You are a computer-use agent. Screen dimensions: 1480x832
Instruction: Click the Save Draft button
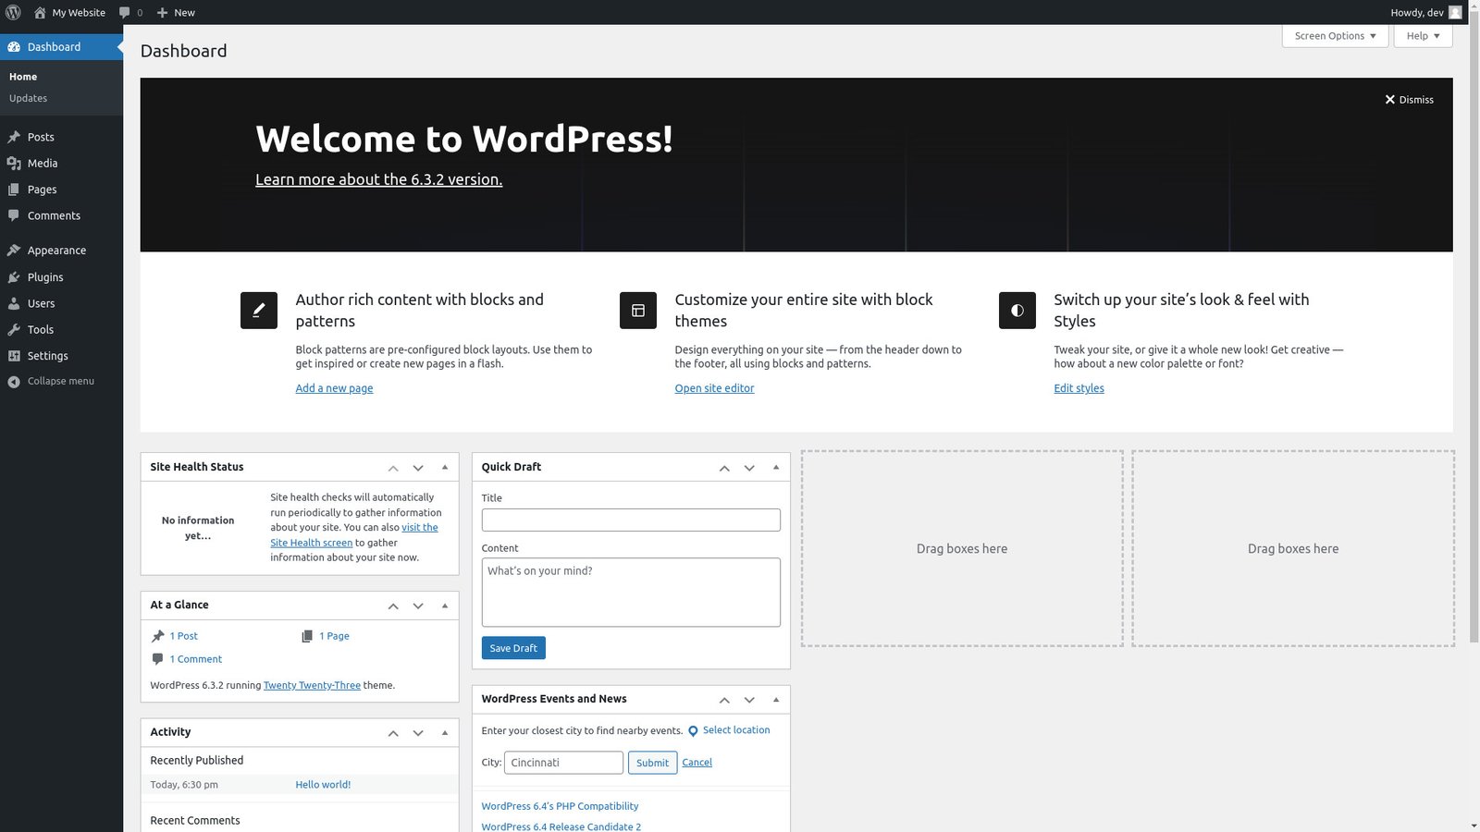512,647
